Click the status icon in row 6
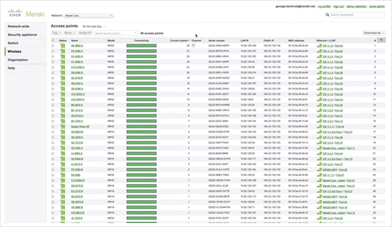 tap(63, 73)
